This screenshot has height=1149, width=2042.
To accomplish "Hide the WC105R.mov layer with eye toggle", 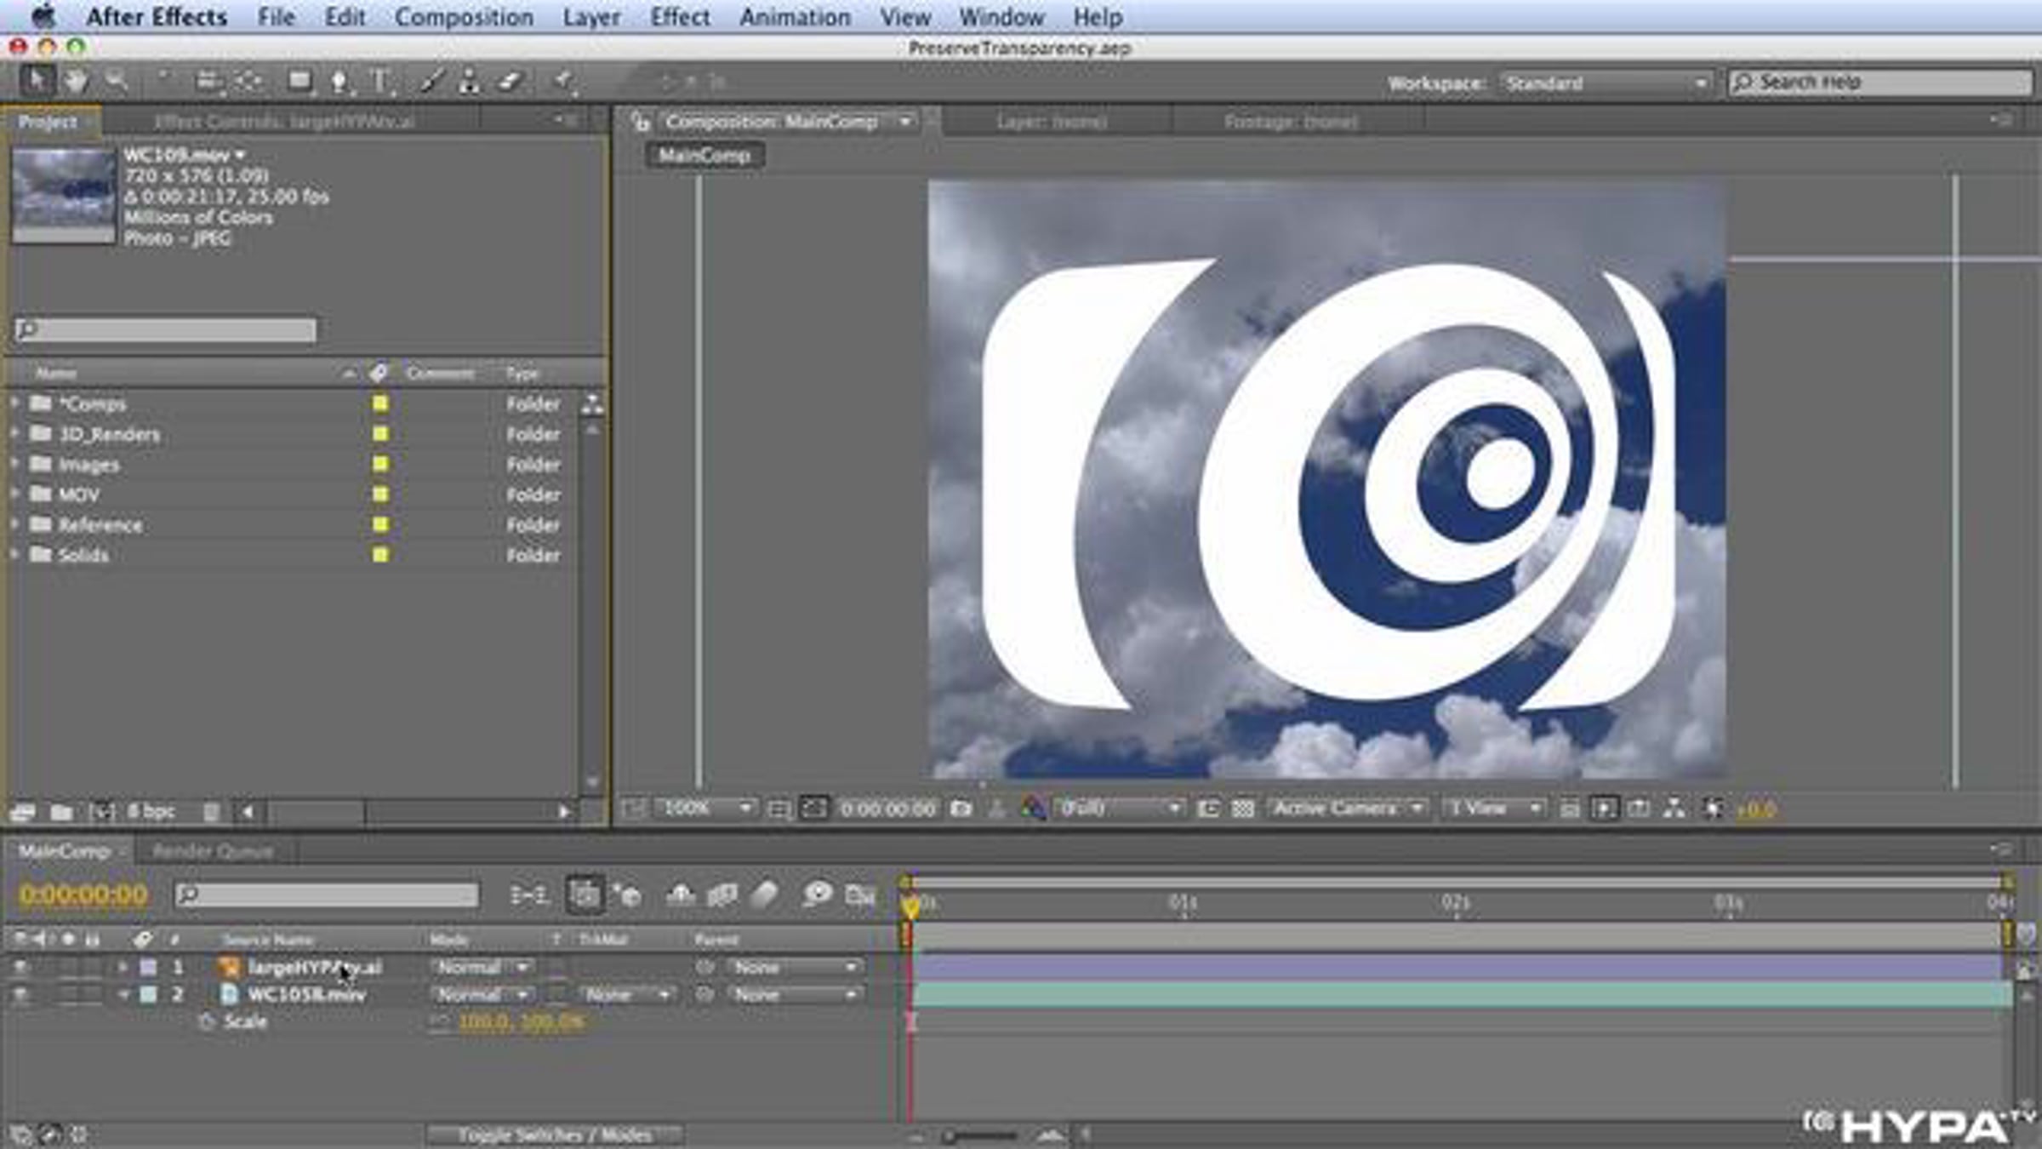I will (x=20, y=995).
